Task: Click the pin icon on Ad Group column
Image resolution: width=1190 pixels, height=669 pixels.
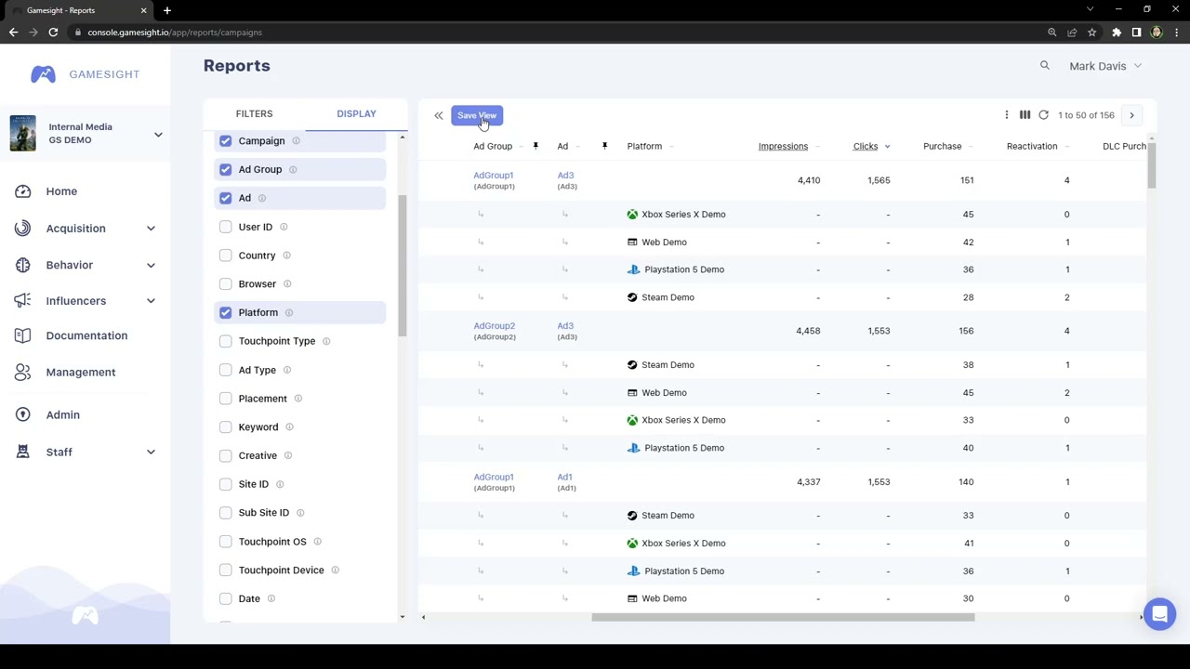Action: (535, 146)
